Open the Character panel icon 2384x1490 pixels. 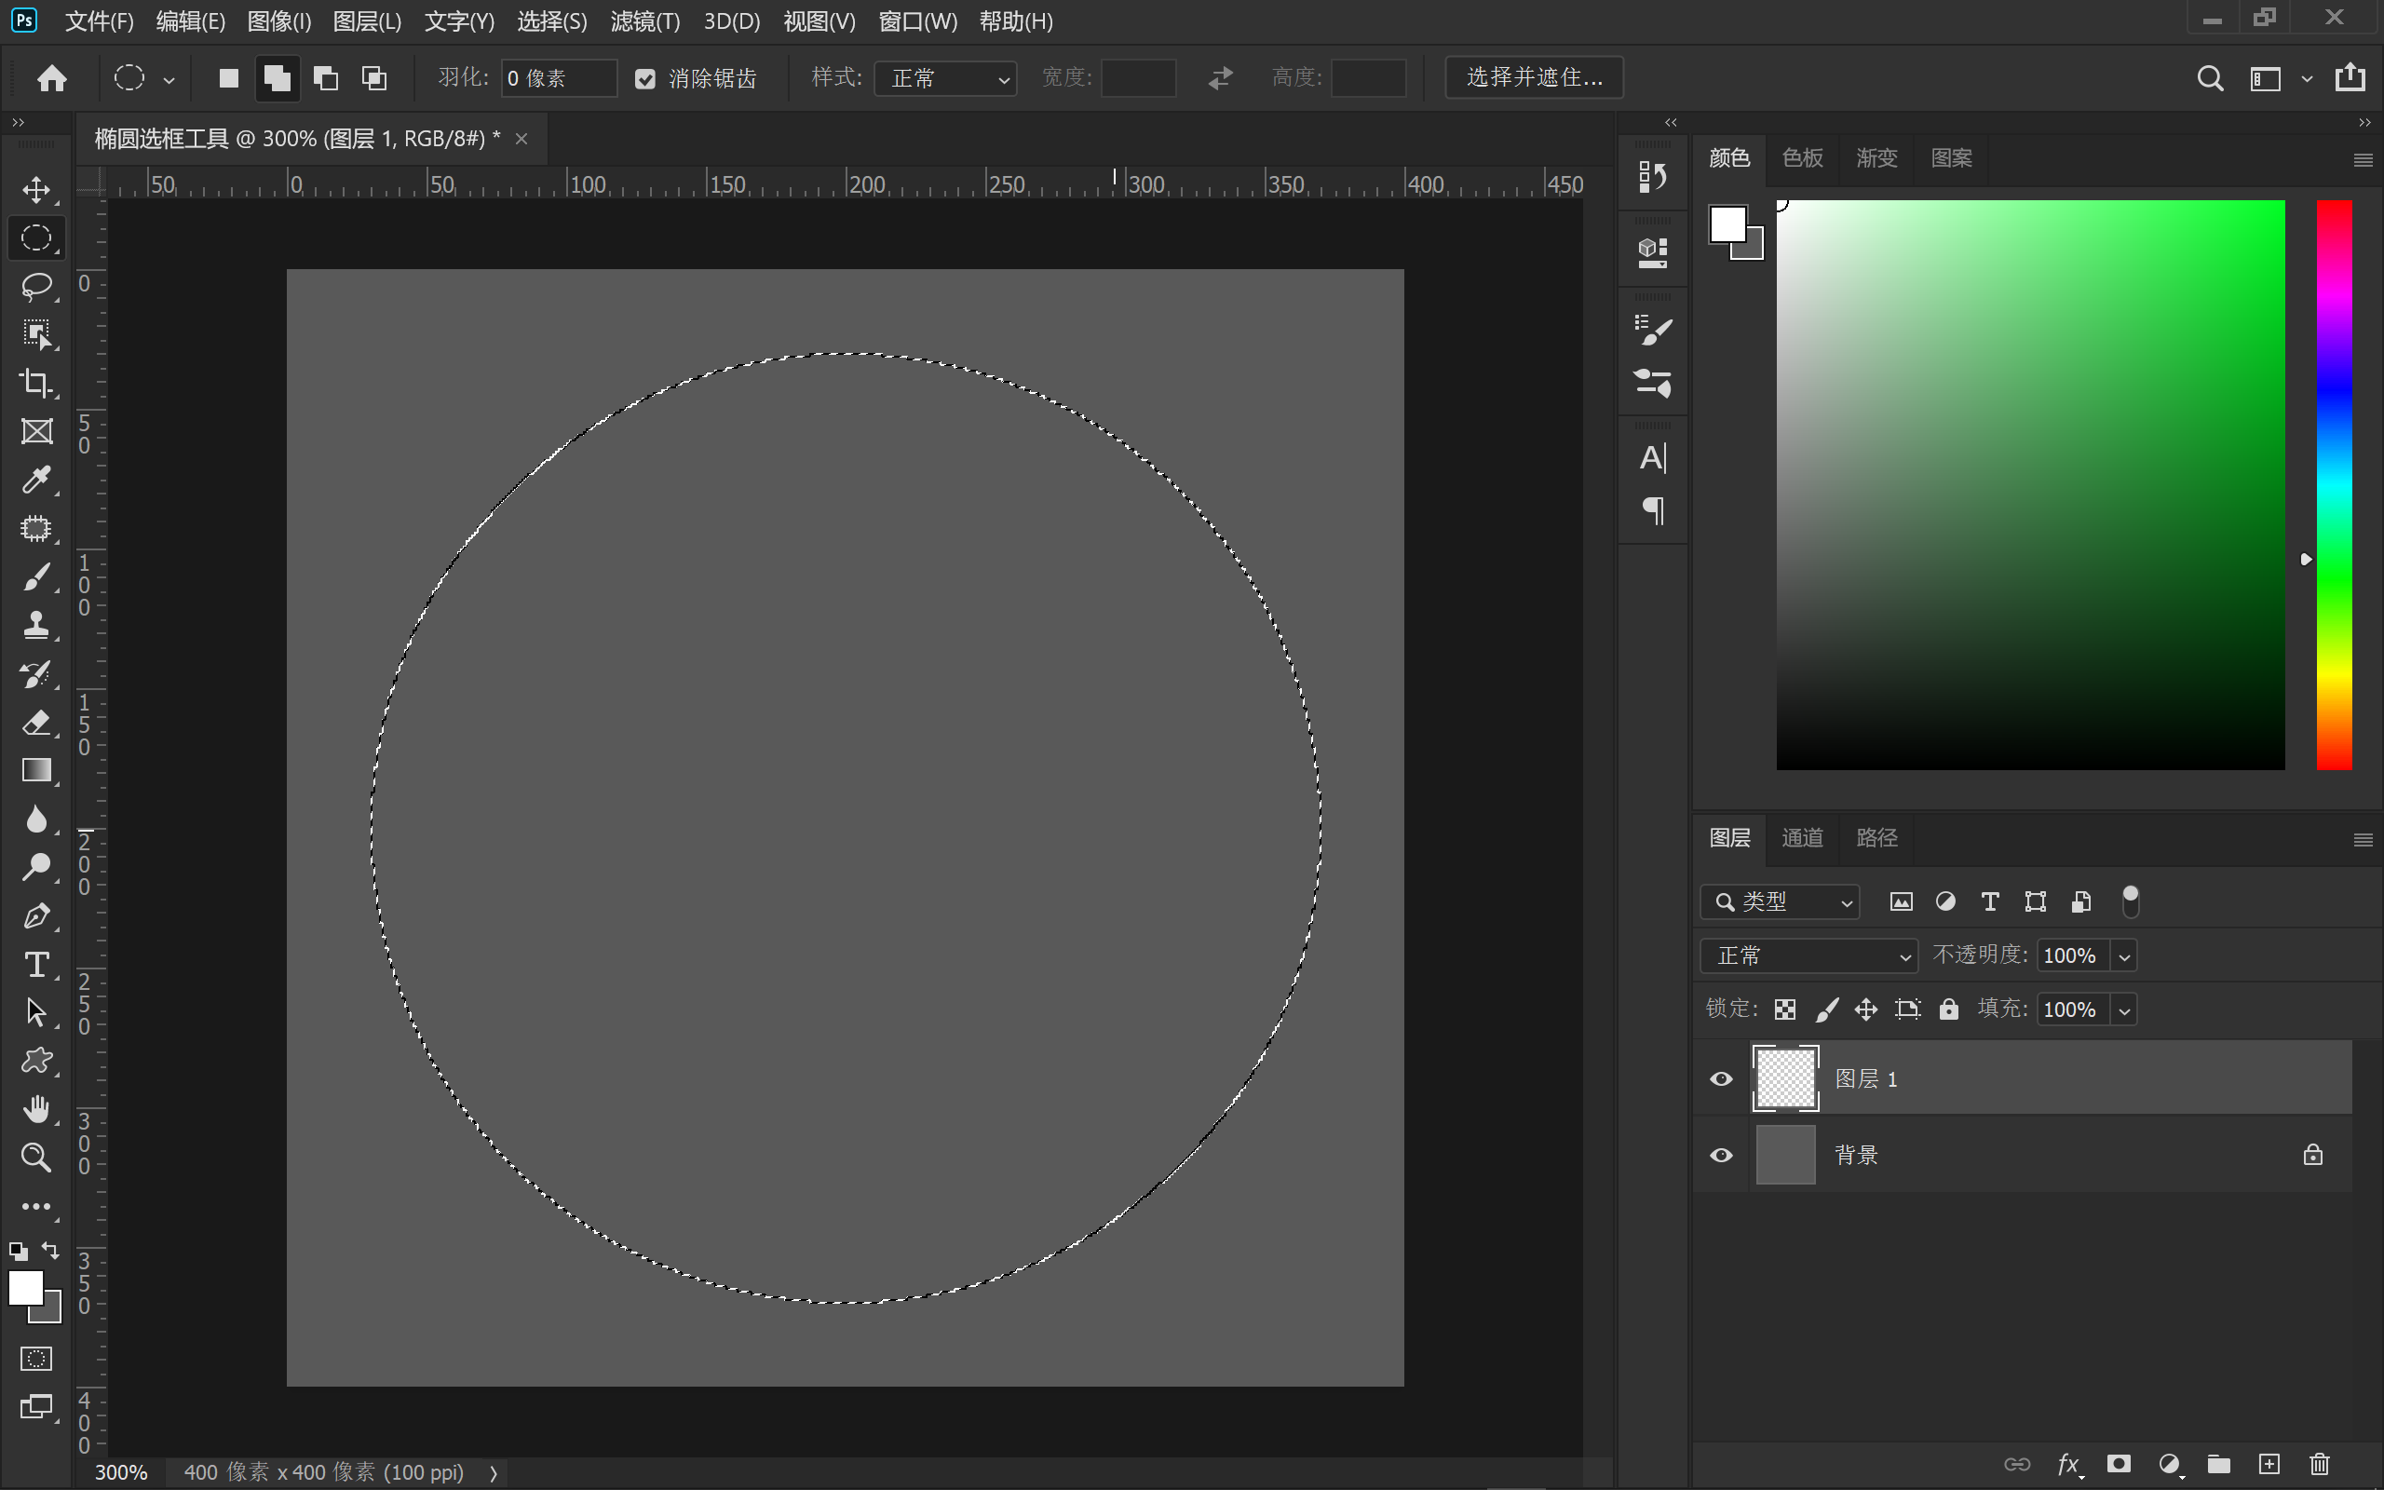click(x=1652, y=458)
